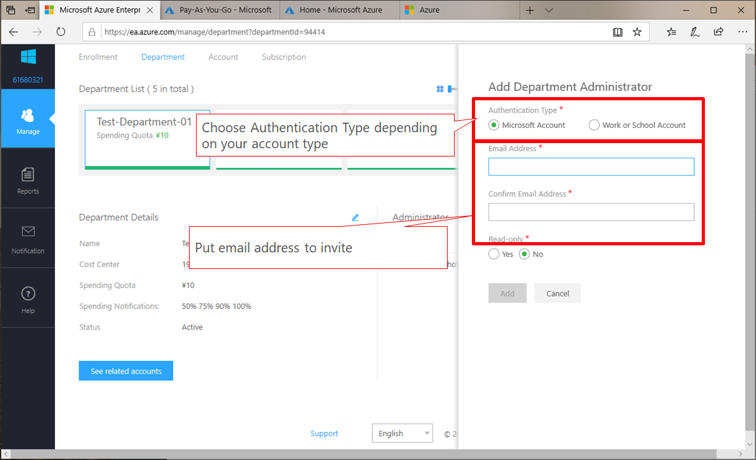Set Read-only to Yes

[494, 254]
